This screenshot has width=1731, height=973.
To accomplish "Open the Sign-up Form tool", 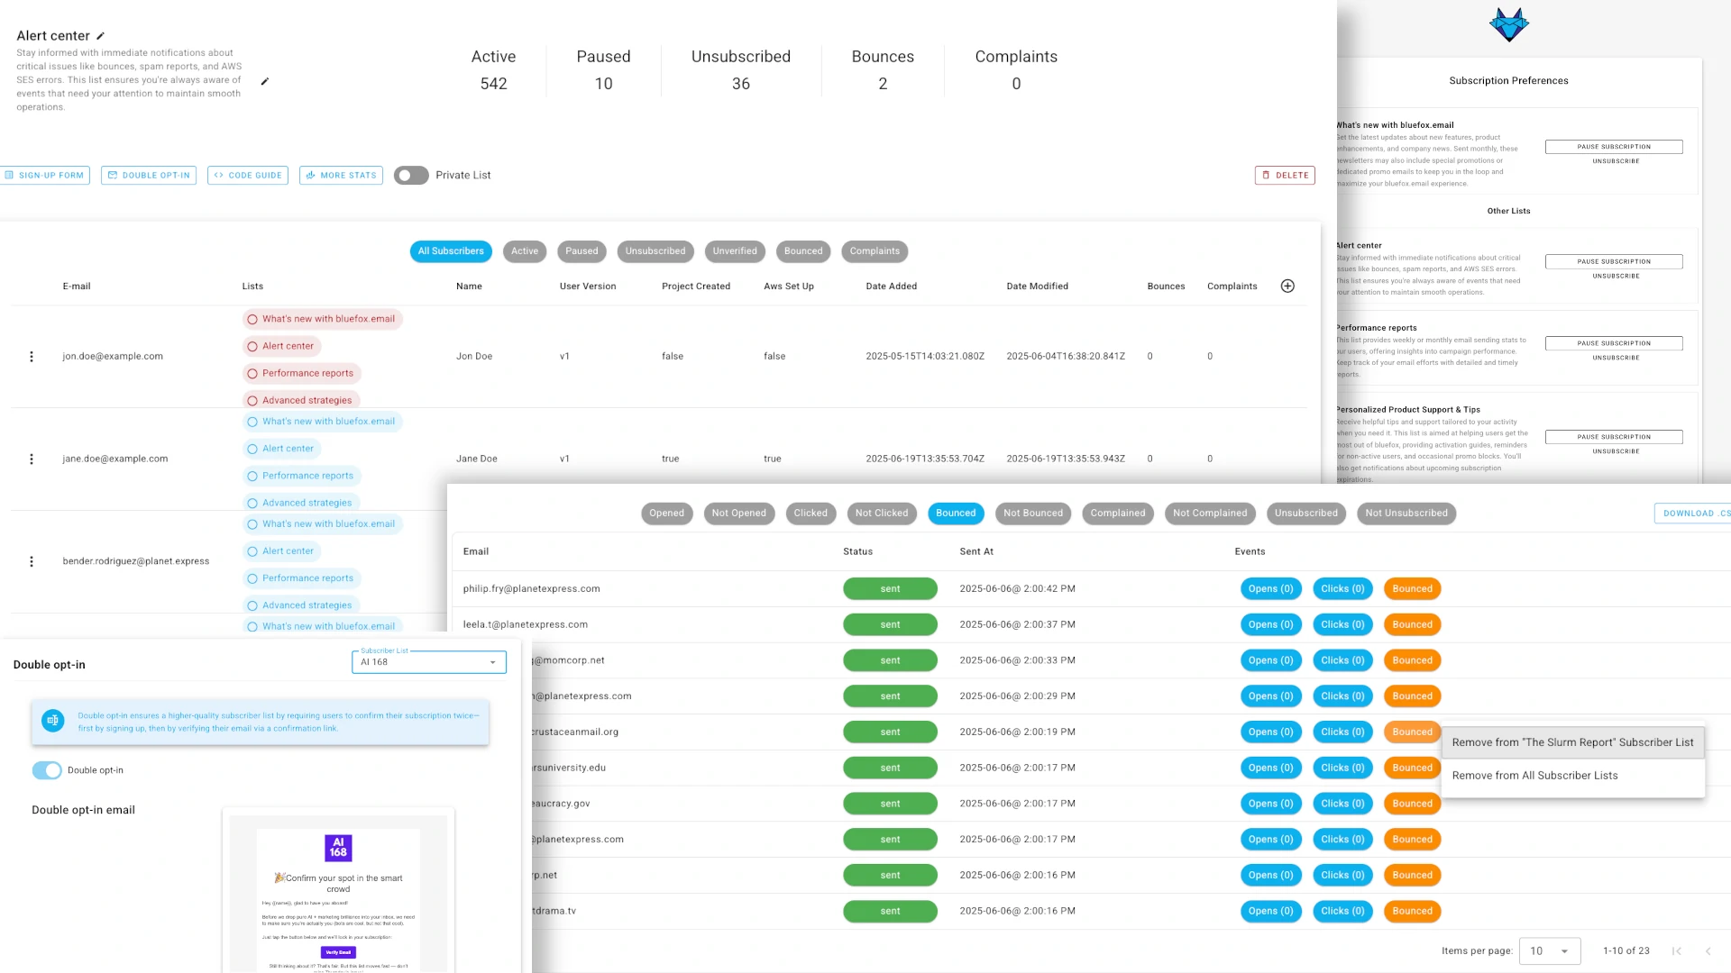I will (x=45, y=175).
